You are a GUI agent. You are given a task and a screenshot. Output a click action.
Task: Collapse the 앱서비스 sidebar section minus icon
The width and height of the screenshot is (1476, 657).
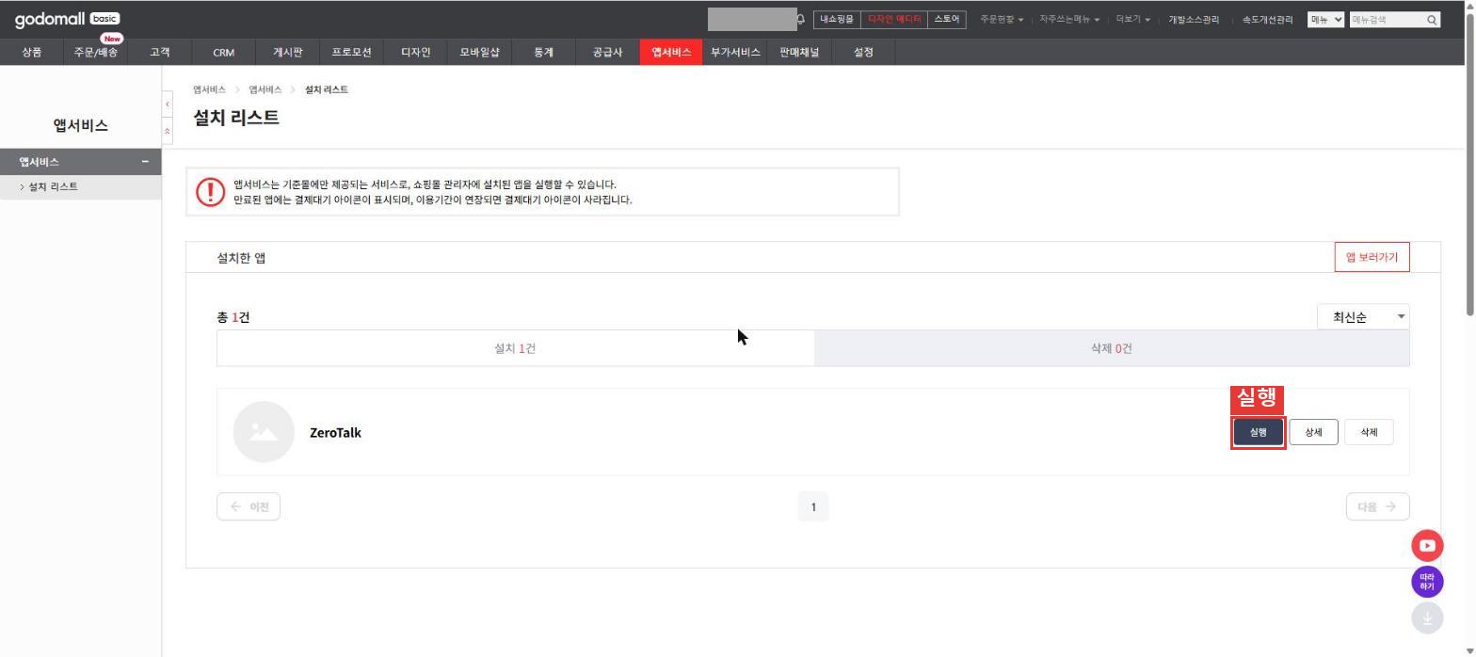click(x=145, y=162)
